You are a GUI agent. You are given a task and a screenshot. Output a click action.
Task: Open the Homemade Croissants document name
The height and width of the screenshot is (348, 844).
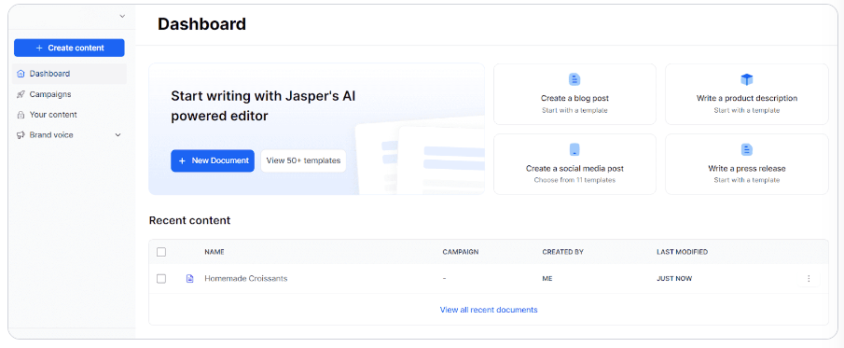click(246, 279)
